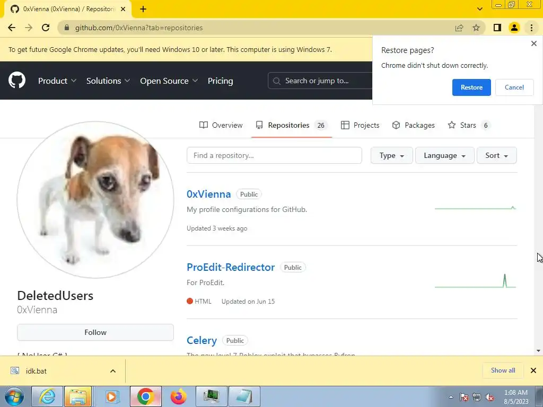Close the downloads bar
This screenshot has height=407, width=543.
point(533,370)
